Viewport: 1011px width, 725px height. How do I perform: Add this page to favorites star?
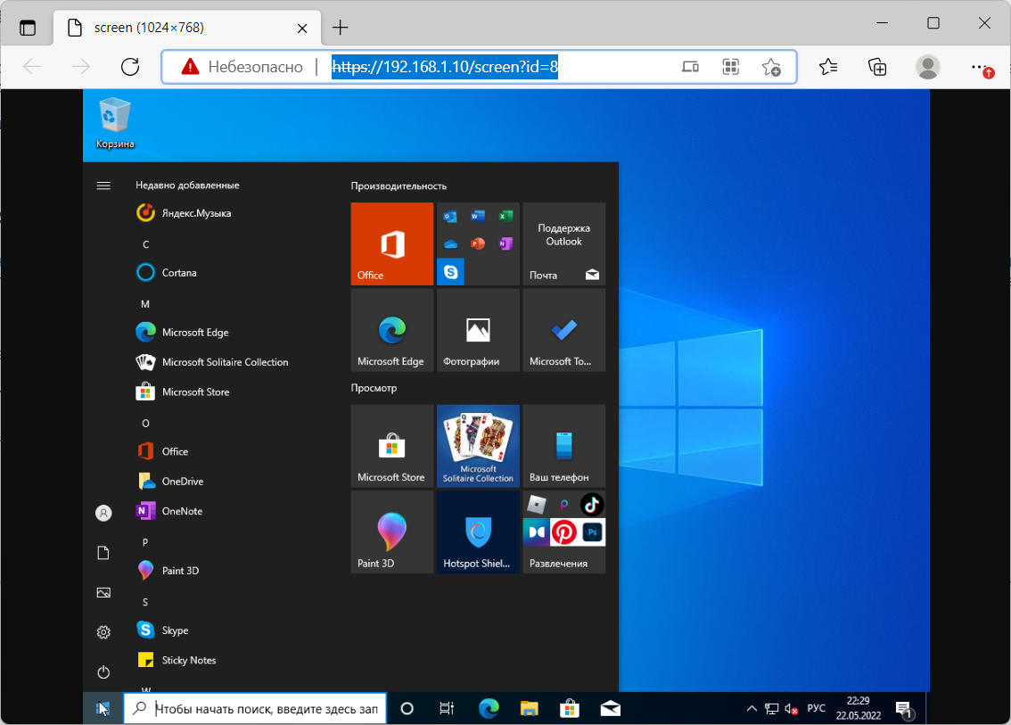771,67
